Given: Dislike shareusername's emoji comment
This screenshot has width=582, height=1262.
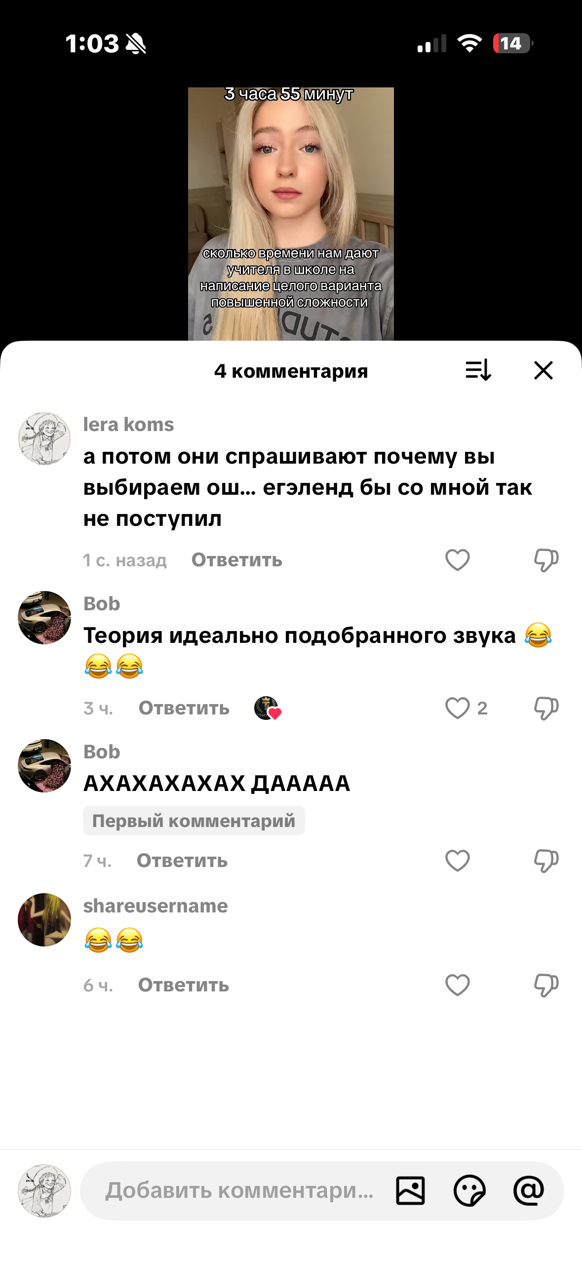Looking at the screenshot, I should (546, 985).
